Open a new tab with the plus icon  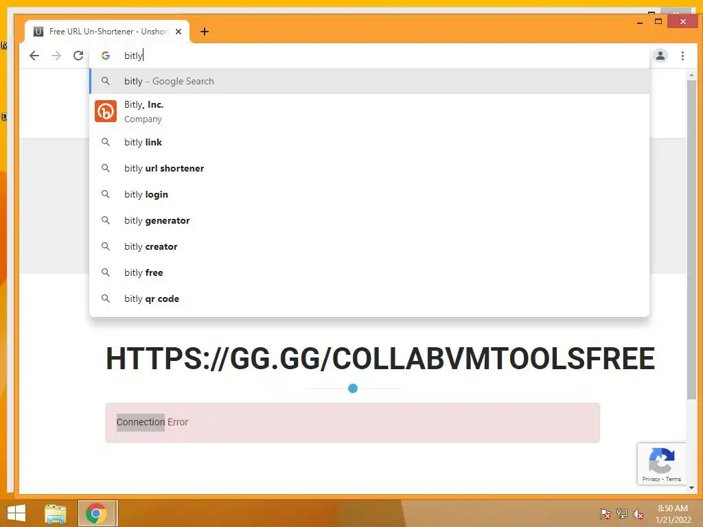tap(205, 32)
